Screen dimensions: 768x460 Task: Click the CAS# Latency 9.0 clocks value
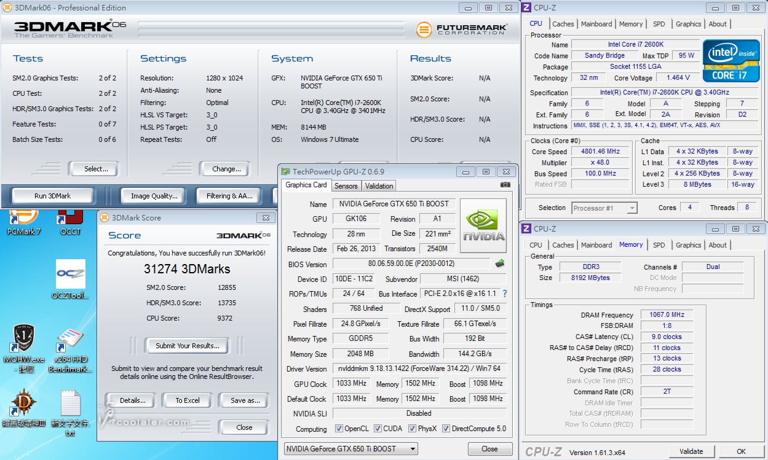(x=667, y=337)
